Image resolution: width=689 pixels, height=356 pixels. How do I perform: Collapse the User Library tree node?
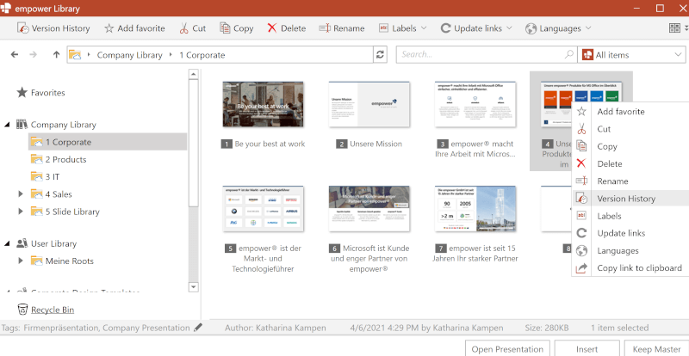pos(7,243)
